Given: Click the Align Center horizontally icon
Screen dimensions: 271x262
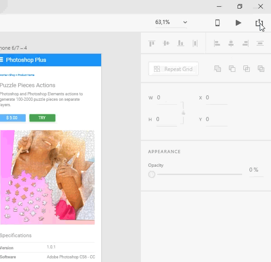Looking at the screenshot, I should click(x=231, y=43).
